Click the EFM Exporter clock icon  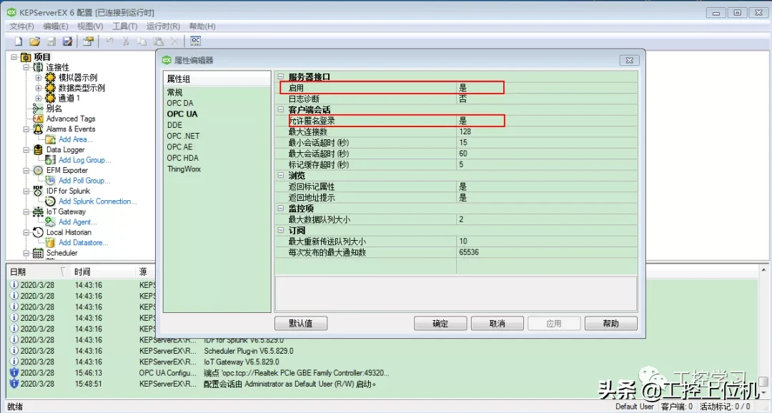38,170
